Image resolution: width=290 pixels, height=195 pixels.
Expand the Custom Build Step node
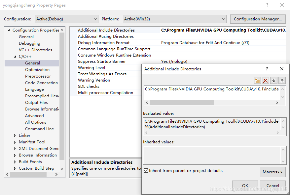(15, 168)
